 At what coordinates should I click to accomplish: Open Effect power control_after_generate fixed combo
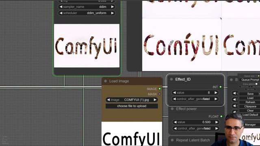tap(196, 129)
